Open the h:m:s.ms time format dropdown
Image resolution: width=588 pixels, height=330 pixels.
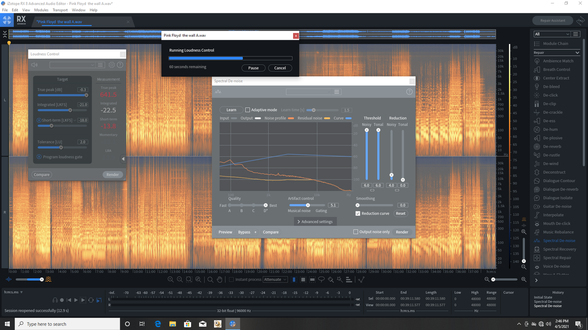[13, 292]
